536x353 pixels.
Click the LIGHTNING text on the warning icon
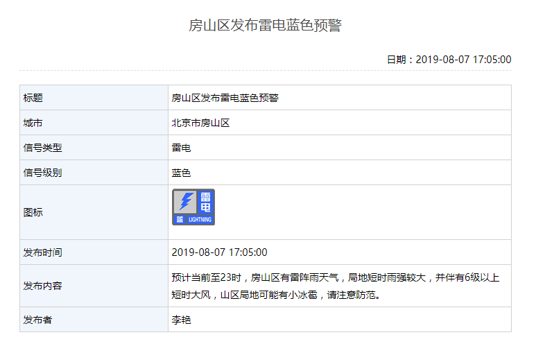click(x=200, y=220)
